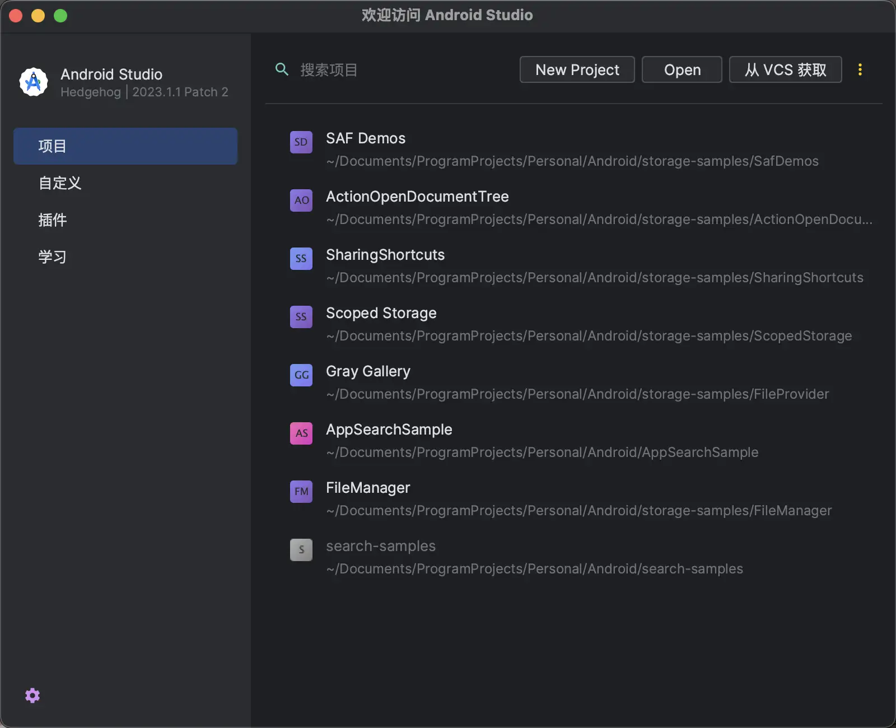Click the path ending in ActionOpenDocu...
Viewport: 896px width, 728px height.
pyautogui.click(x=599, y=220)
